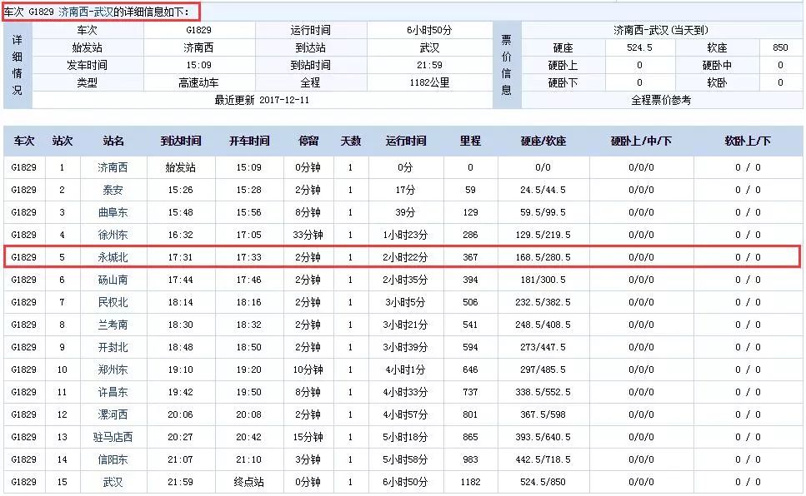Select the 18:32 departure time at 兰考南

(x=248, y=325)
